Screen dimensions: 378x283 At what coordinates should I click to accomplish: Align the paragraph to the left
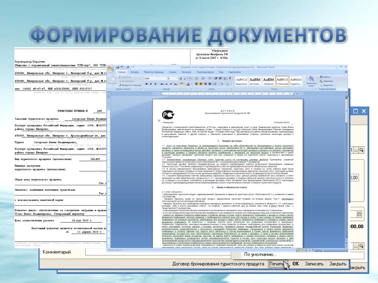pyautogui.click(x=196, y=84)
